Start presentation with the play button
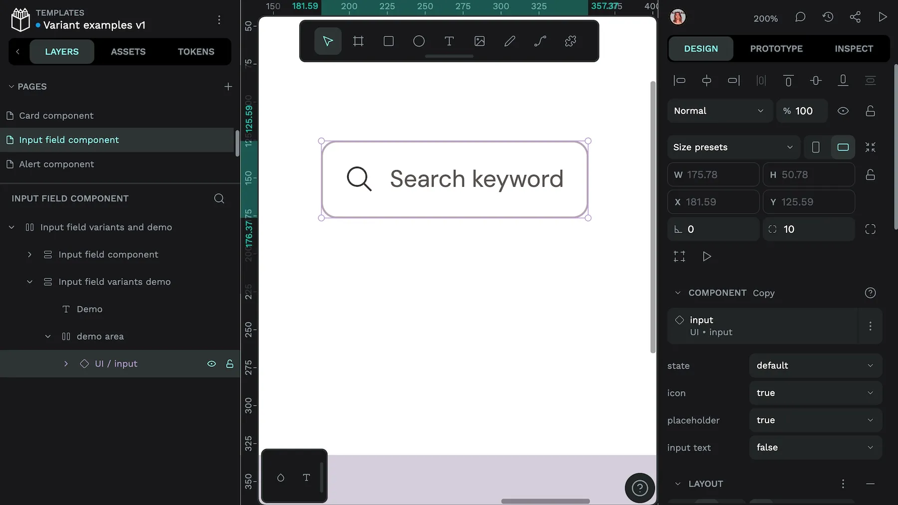898x505 pixels. point(882,16)
